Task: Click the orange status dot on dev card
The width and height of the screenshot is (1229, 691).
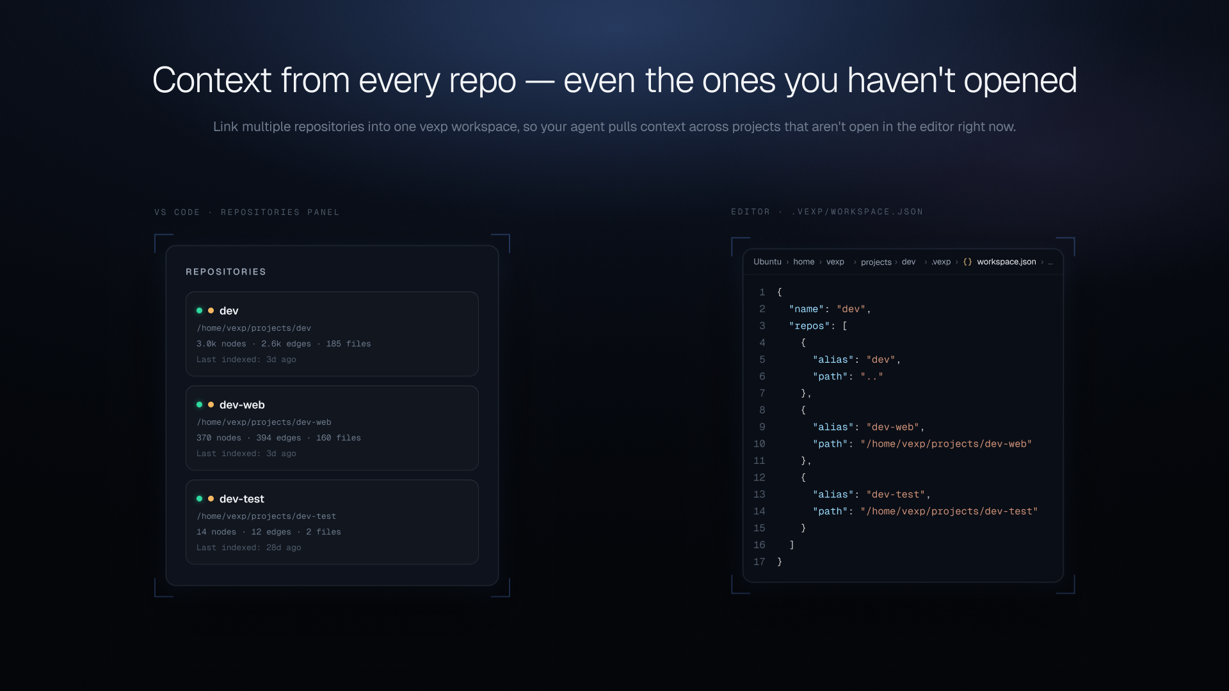Action: tap(211, 311)
